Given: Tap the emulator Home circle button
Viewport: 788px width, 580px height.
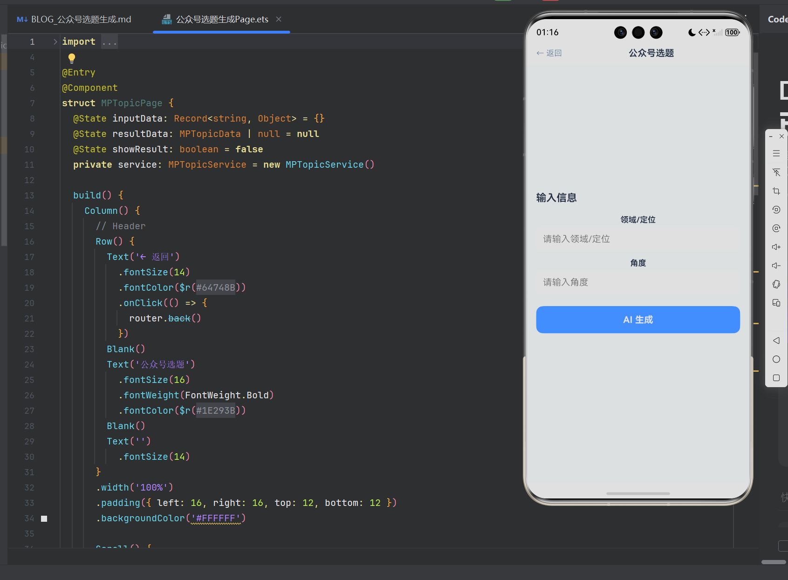Looking at the screenshot, I should 776,359.
